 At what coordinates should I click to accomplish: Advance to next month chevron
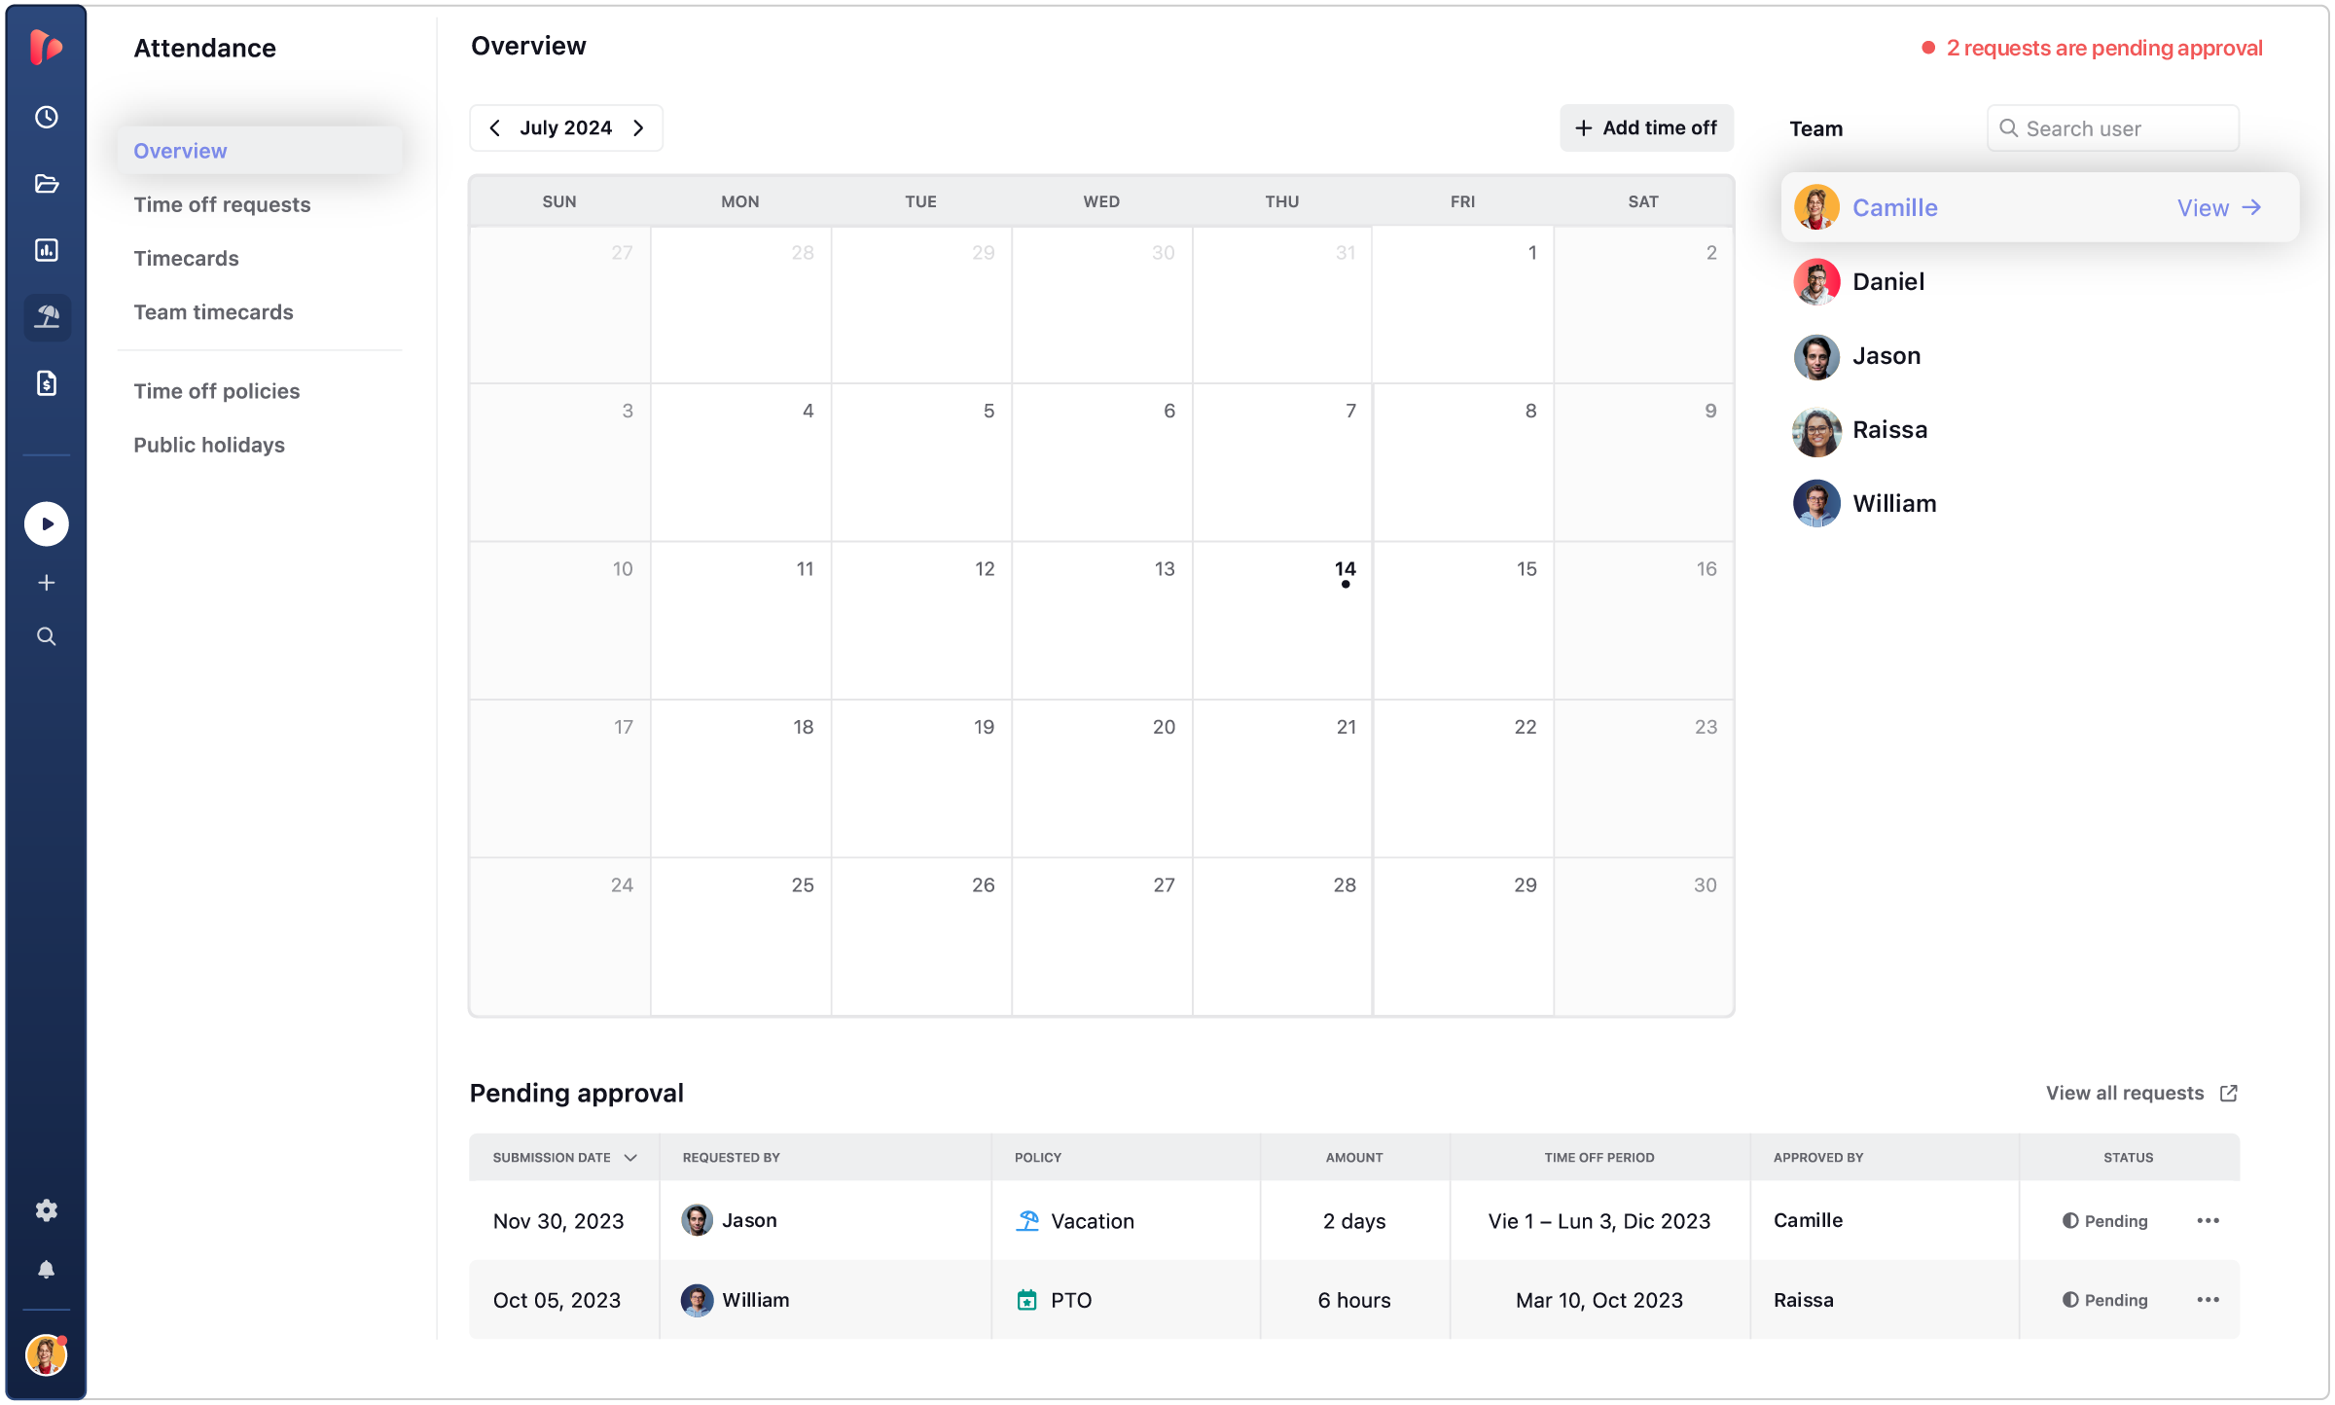638,127
